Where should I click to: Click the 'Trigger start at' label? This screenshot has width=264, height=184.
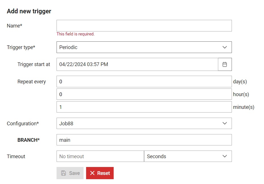[34, 64]
